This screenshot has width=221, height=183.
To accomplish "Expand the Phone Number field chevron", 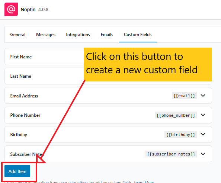I will (203, 115).
